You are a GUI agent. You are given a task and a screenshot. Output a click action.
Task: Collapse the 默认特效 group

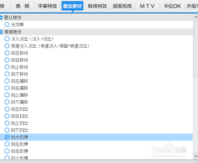coord(1,18)
